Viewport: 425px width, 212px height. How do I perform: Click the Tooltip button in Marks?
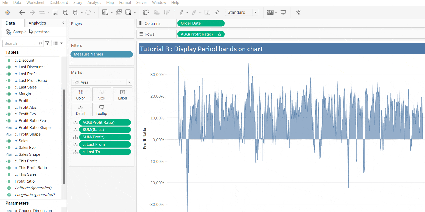101,110
